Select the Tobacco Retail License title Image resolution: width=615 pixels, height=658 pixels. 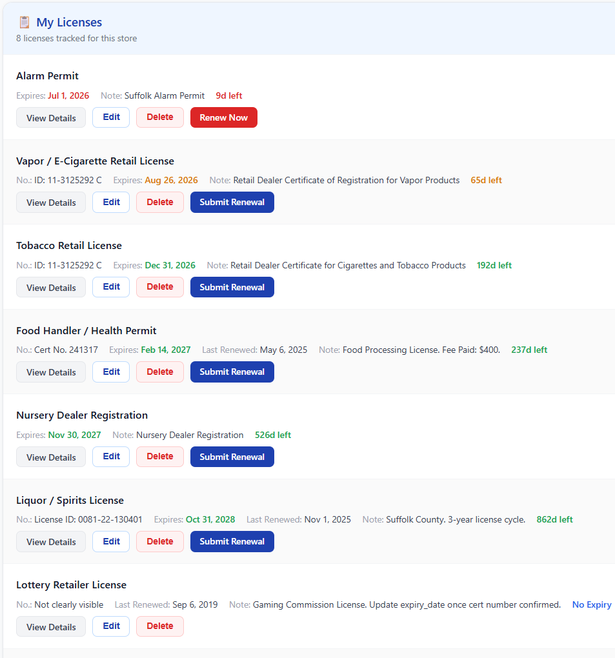click(x=69, y=246)
